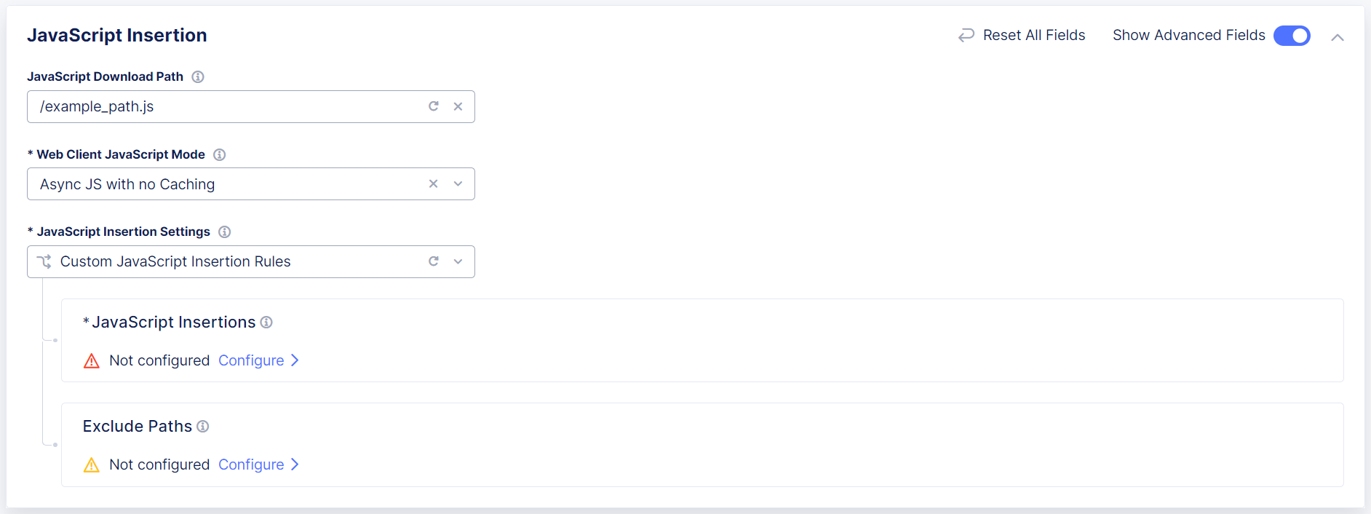This screenshot has height=514, width=1371.
Task: Click the info icon beside Exclude Paths
Action: click(x=203, y=427)
